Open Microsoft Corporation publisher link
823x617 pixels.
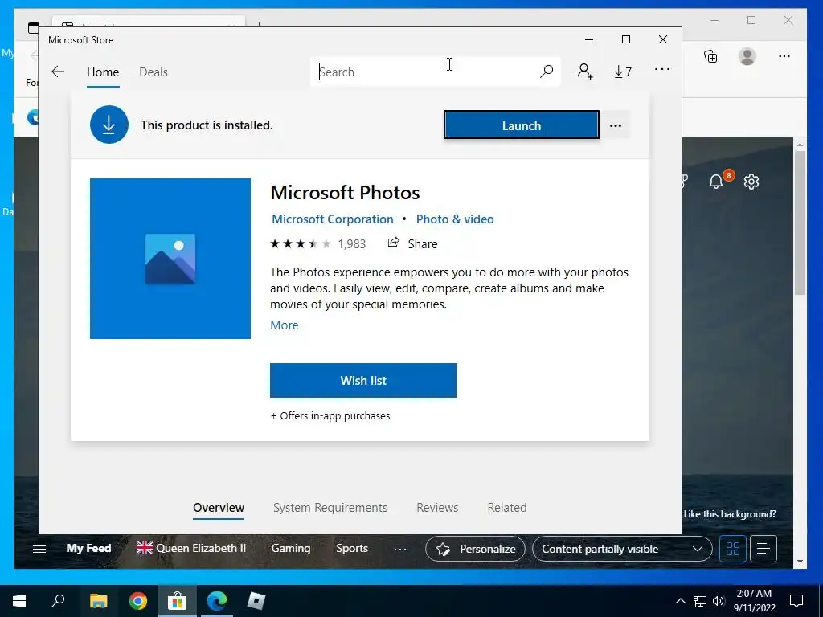tap(332, 219)
